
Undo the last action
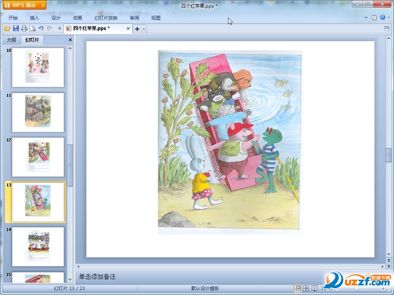pos(41,28)
